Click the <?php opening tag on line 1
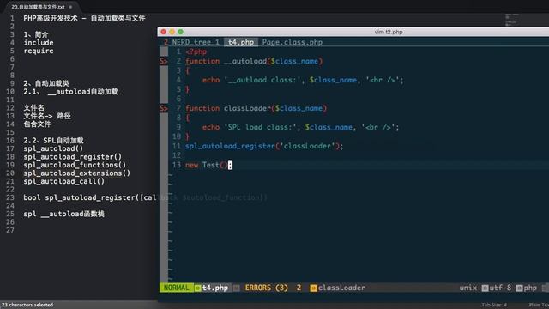 pos(196,51)
